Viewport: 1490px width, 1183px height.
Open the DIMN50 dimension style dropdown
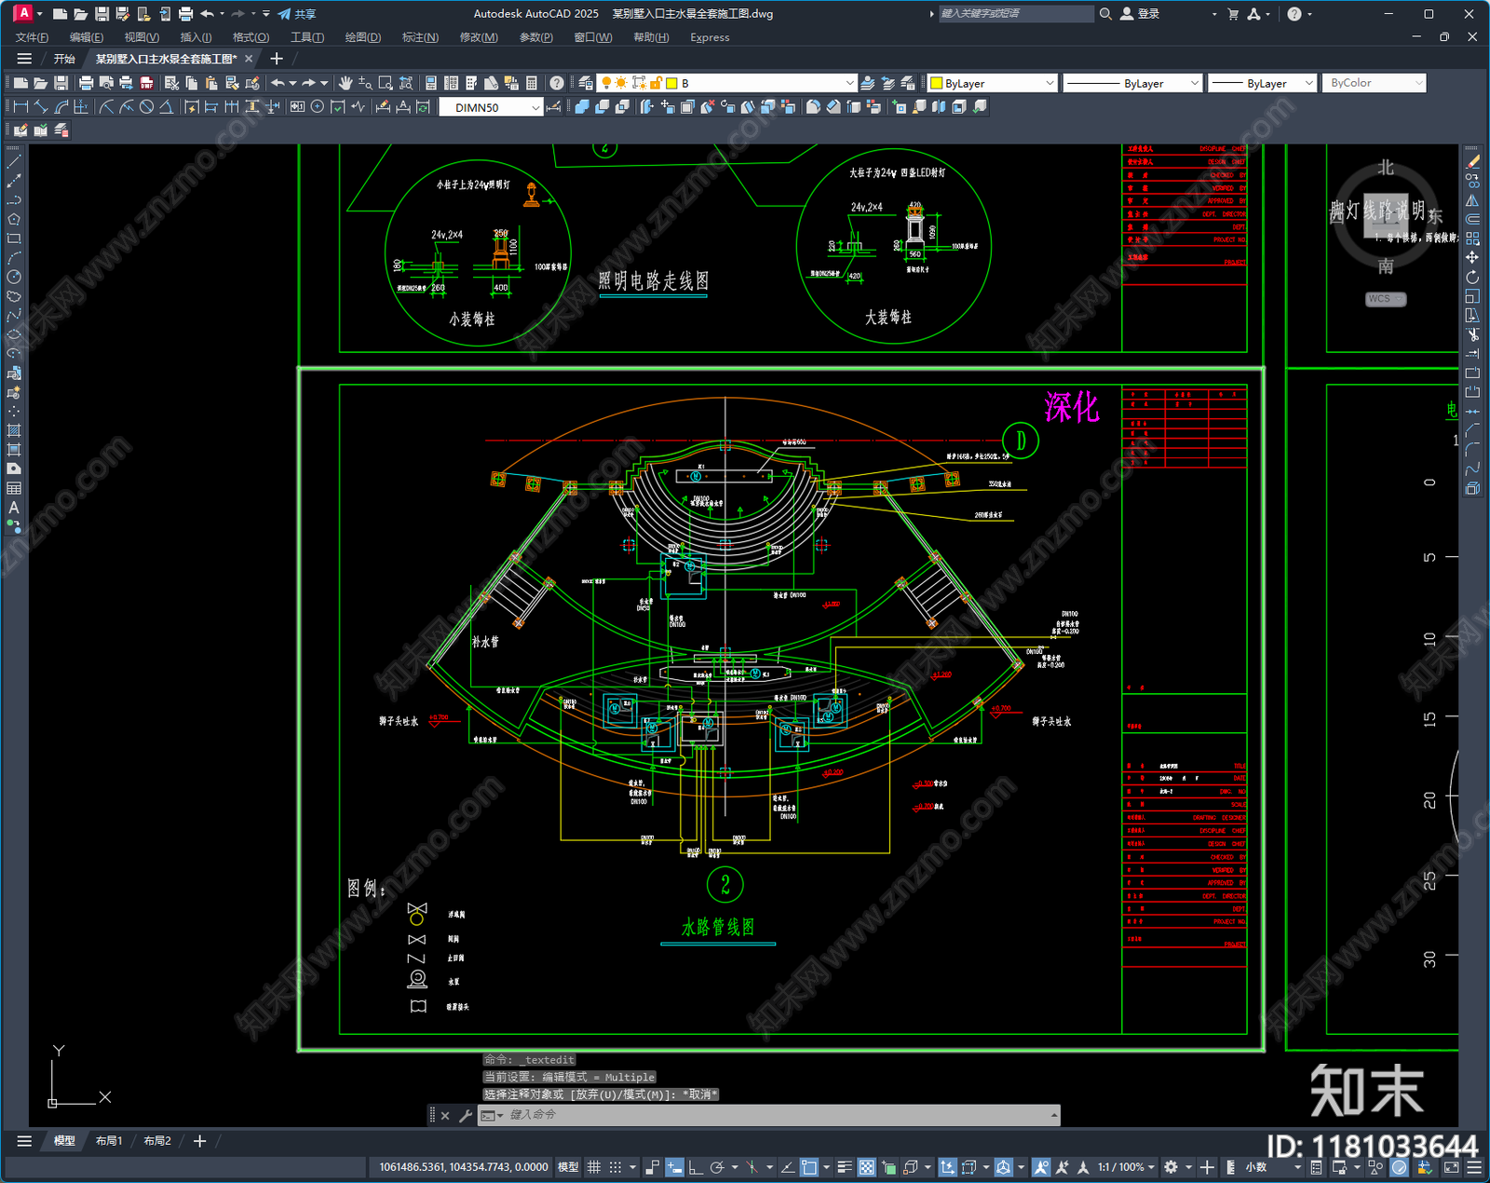point(491,107)
